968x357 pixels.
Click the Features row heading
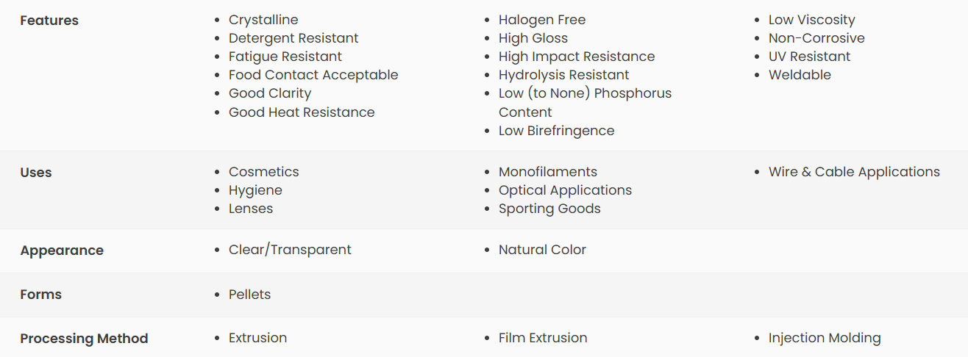[49, 21]
